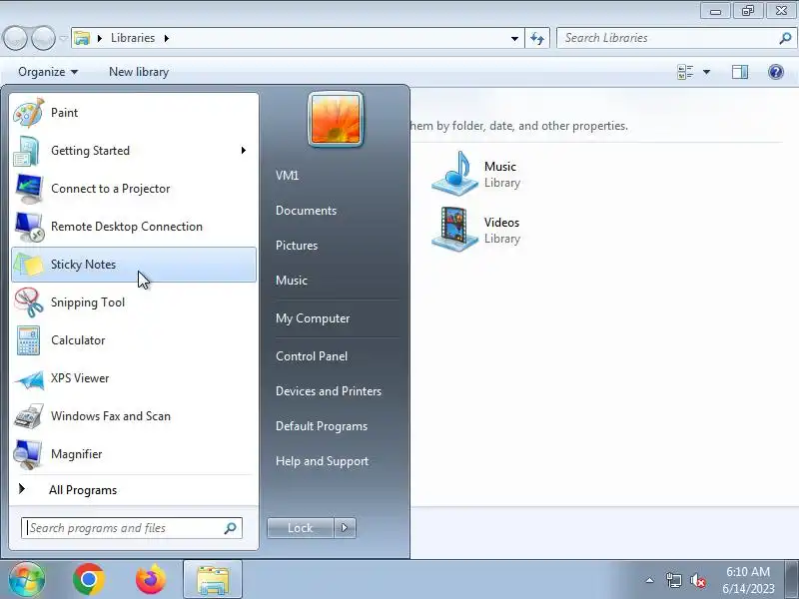Open the Music library icon

point(455,173)
